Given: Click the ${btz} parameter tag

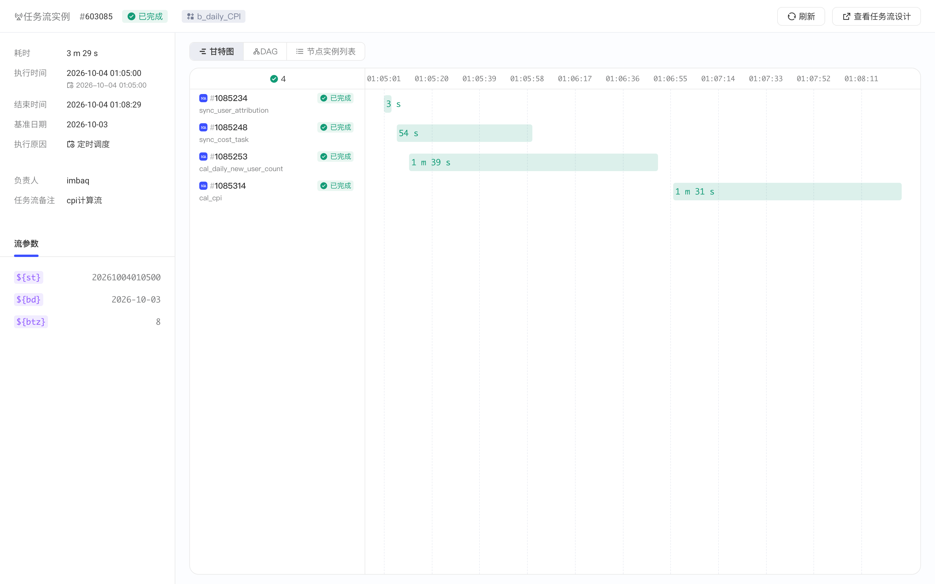Looking at the screenshot, I should pos(31,322).
